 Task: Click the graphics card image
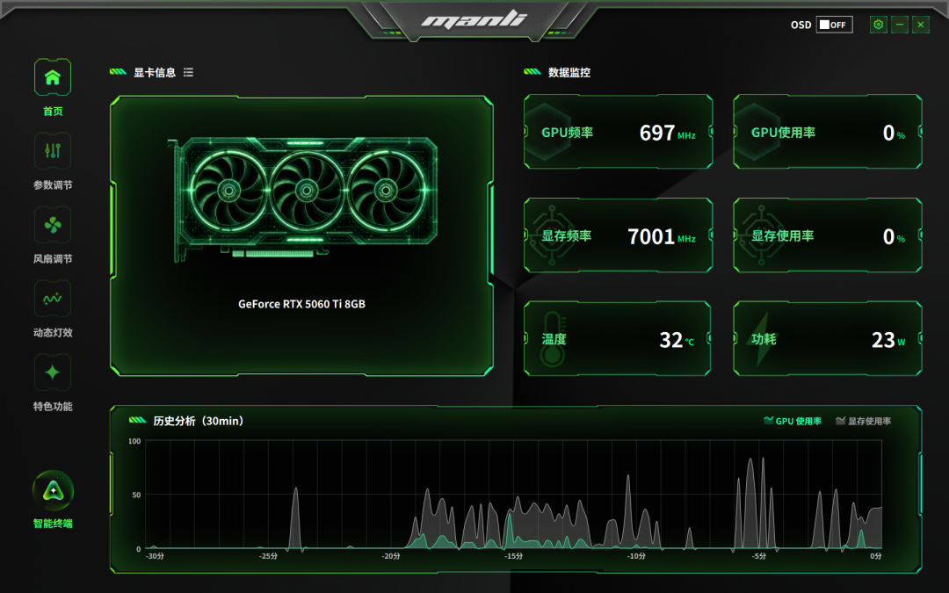[x=302, y=199]
